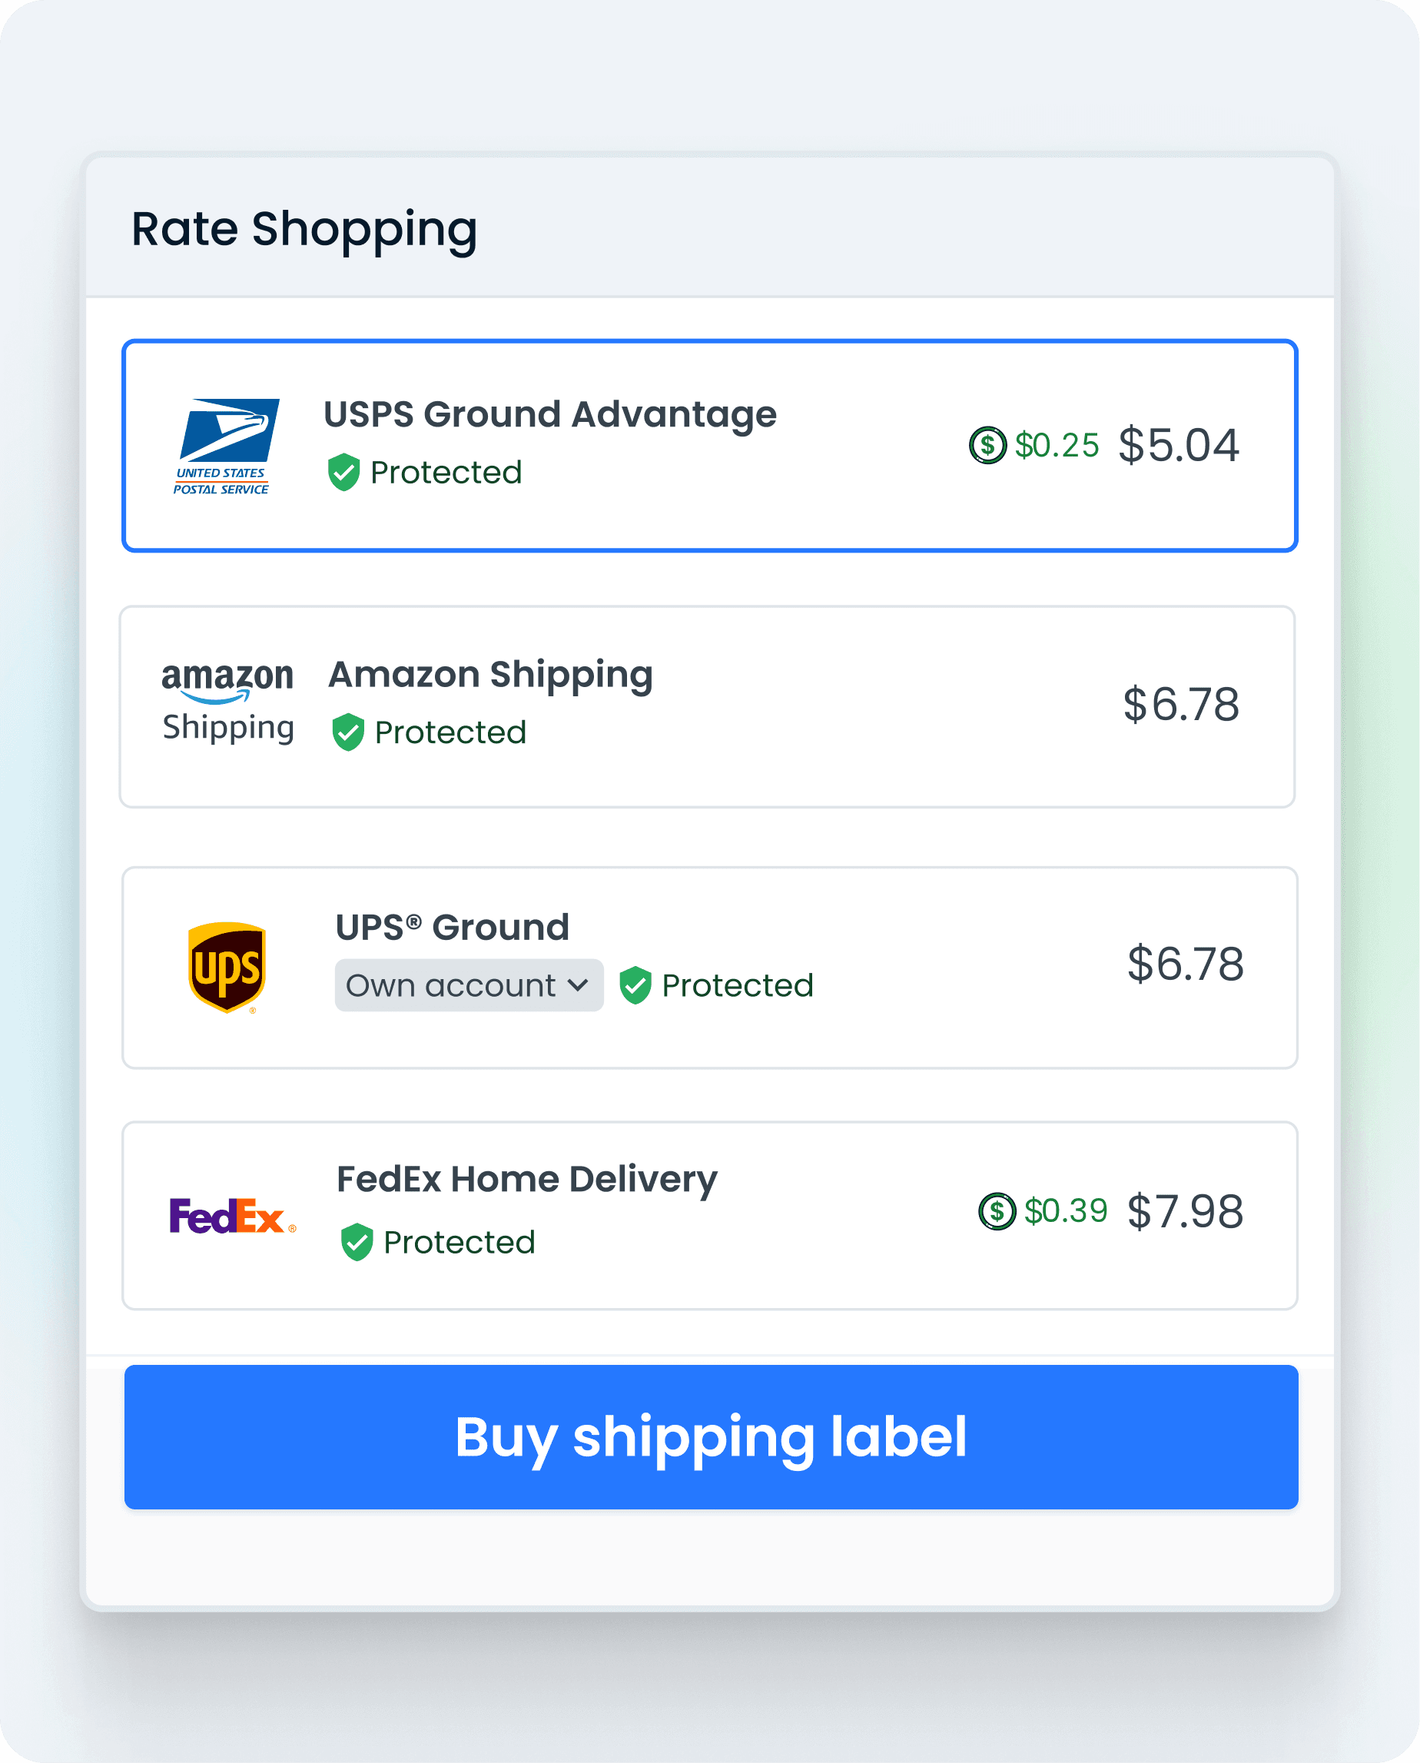Click the dollar coin icon beside $0.39

click(x=997, y=1210)
